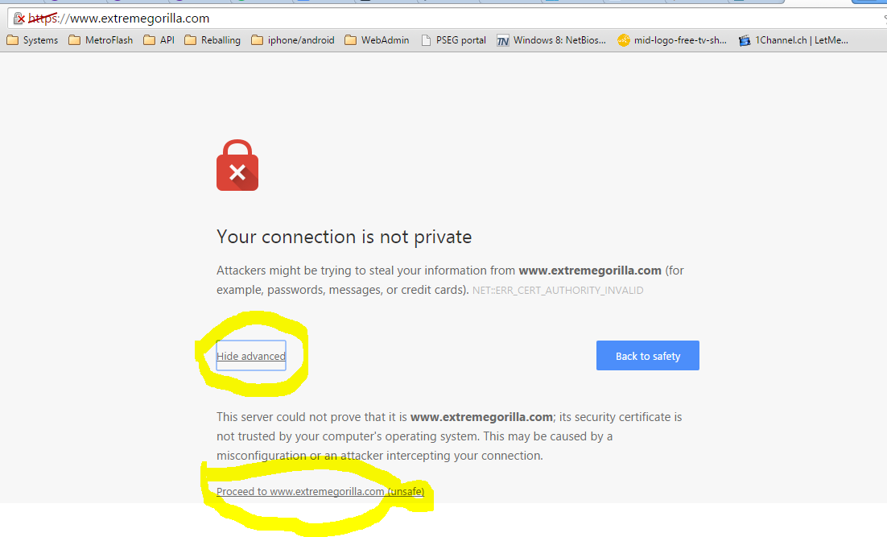Click the broken HTTPS security icon

click(19, 19)
